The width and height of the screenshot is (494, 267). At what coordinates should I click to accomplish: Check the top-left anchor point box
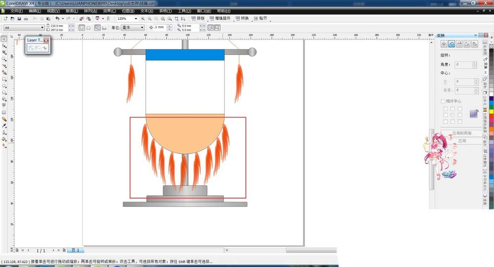pyautogui.click(x=445, y=108)
